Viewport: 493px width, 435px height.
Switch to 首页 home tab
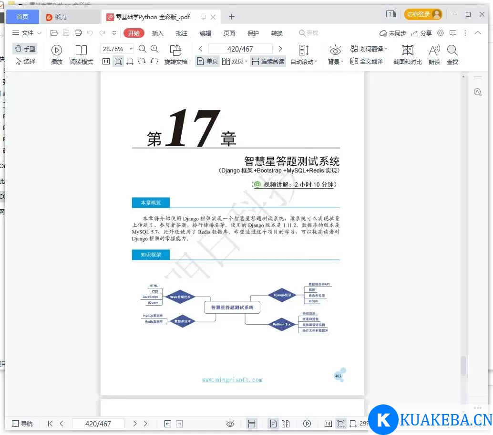pos(22,17)
